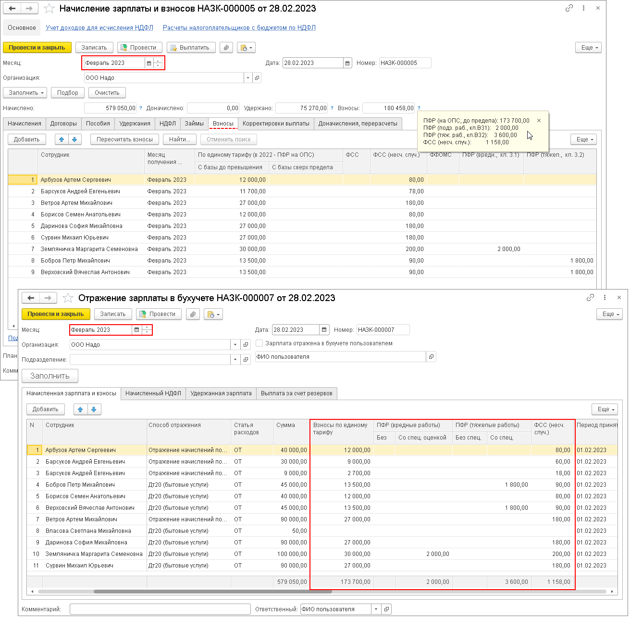
Task: Attach files paperclip in Начисление зарплаты toolbar
Action: pyautogui.click(x=226, y=48)
